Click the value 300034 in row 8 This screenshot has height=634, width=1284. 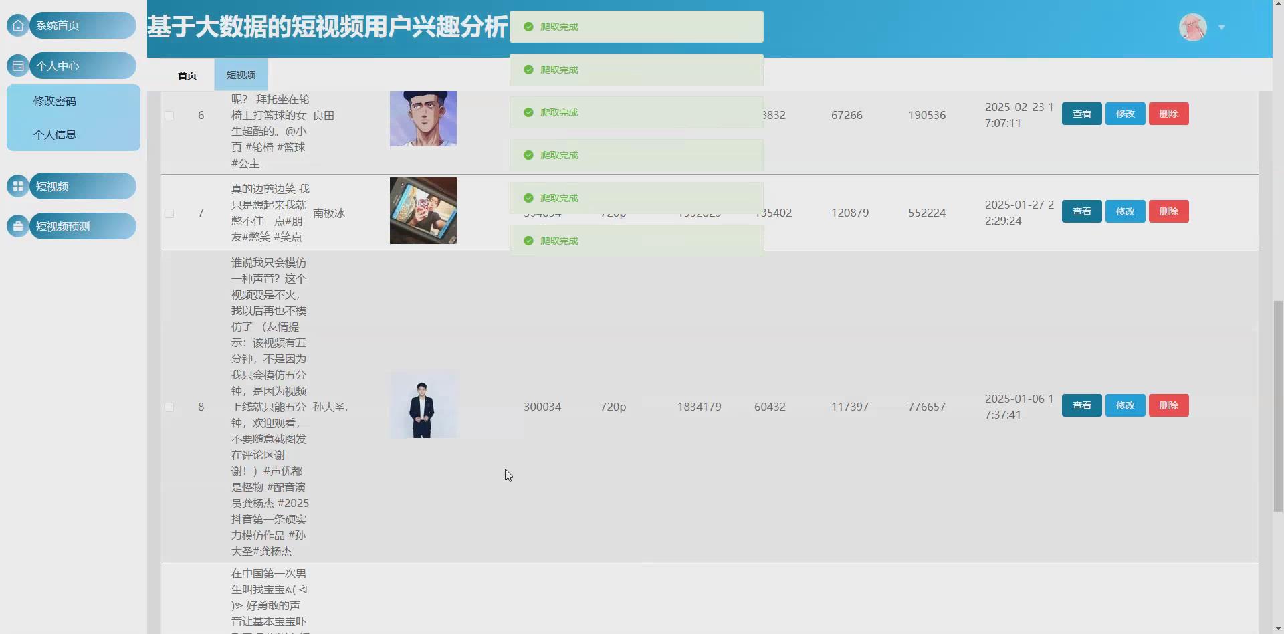click(542, 407)
